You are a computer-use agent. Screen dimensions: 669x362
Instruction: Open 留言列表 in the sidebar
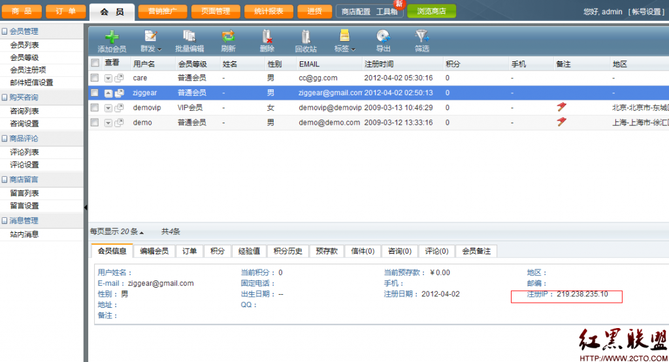point(25,193)
